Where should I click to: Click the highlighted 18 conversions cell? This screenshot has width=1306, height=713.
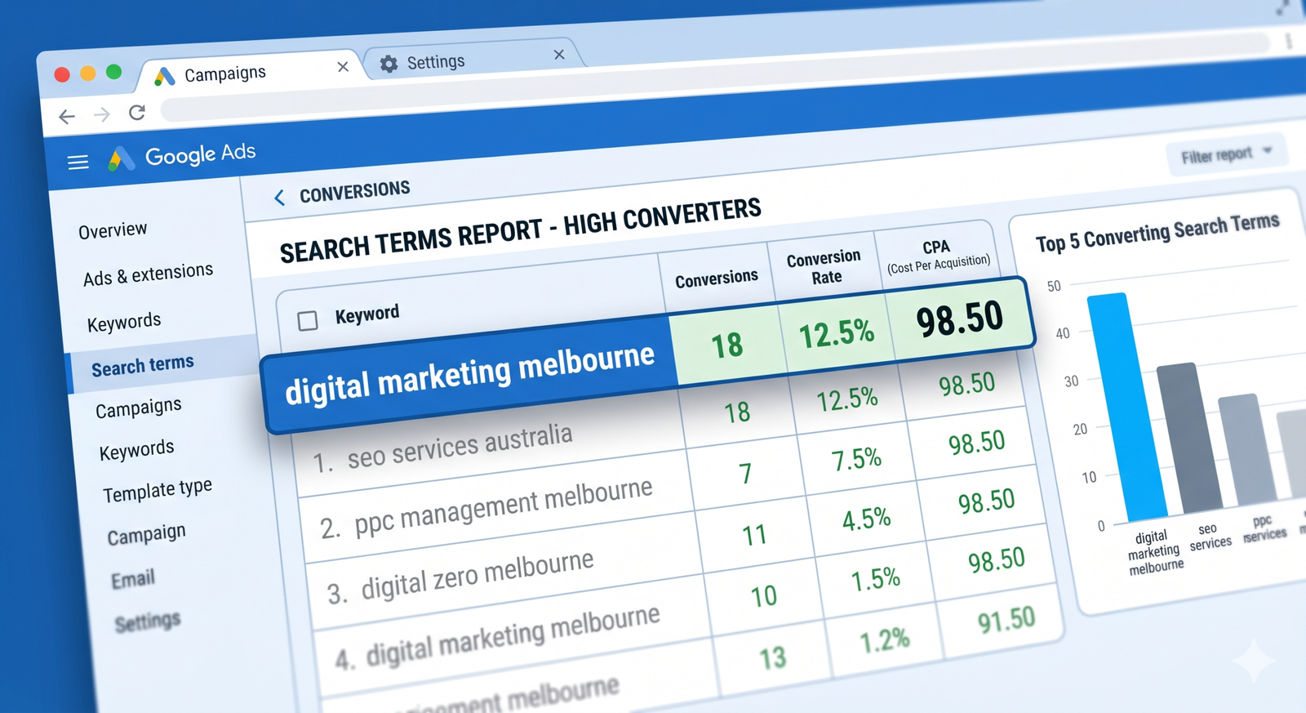point(726,345)
